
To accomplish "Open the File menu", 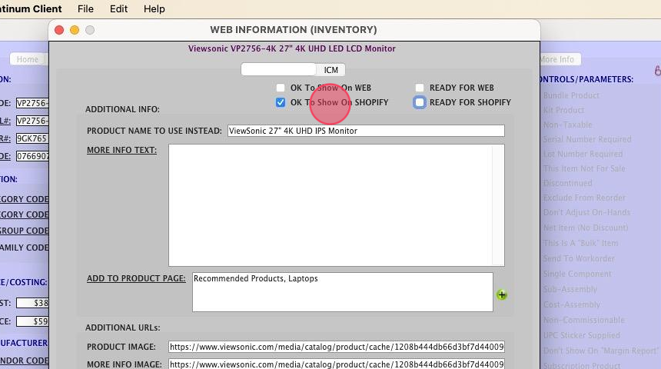I will click(85, 9).
